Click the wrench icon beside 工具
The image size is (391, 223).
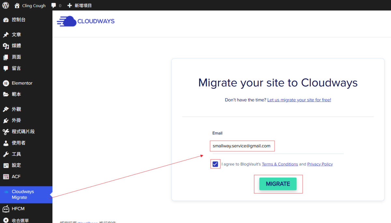point(6,154)
